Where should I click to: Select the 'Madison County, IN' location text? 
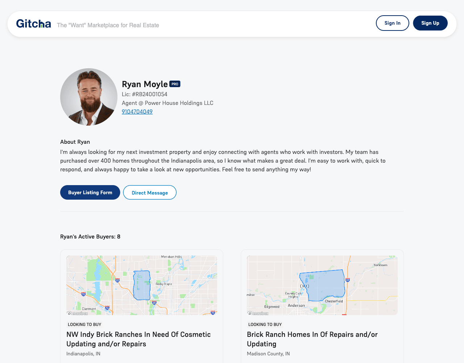pos(268,354)
